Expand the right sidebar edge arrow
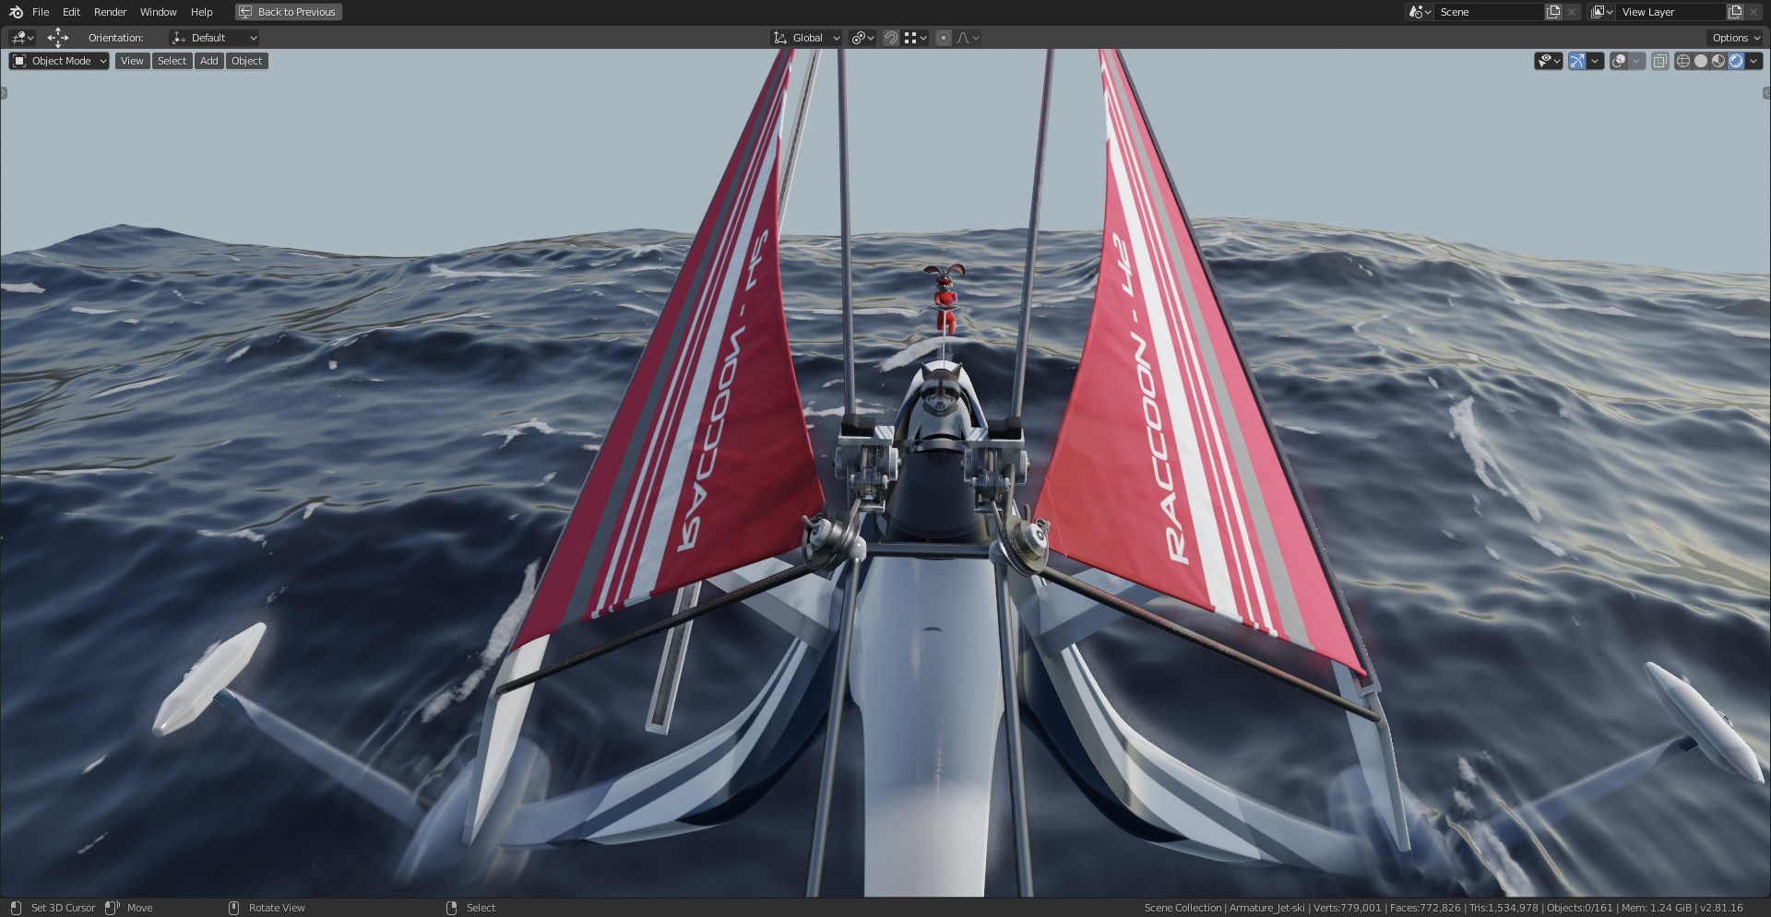 [x=1766, y=93]
